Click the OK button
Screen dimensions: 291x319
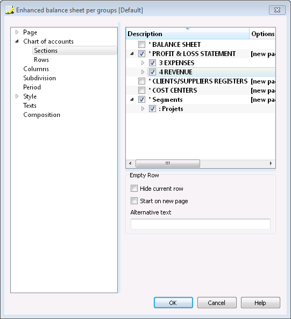coord(173,303)
